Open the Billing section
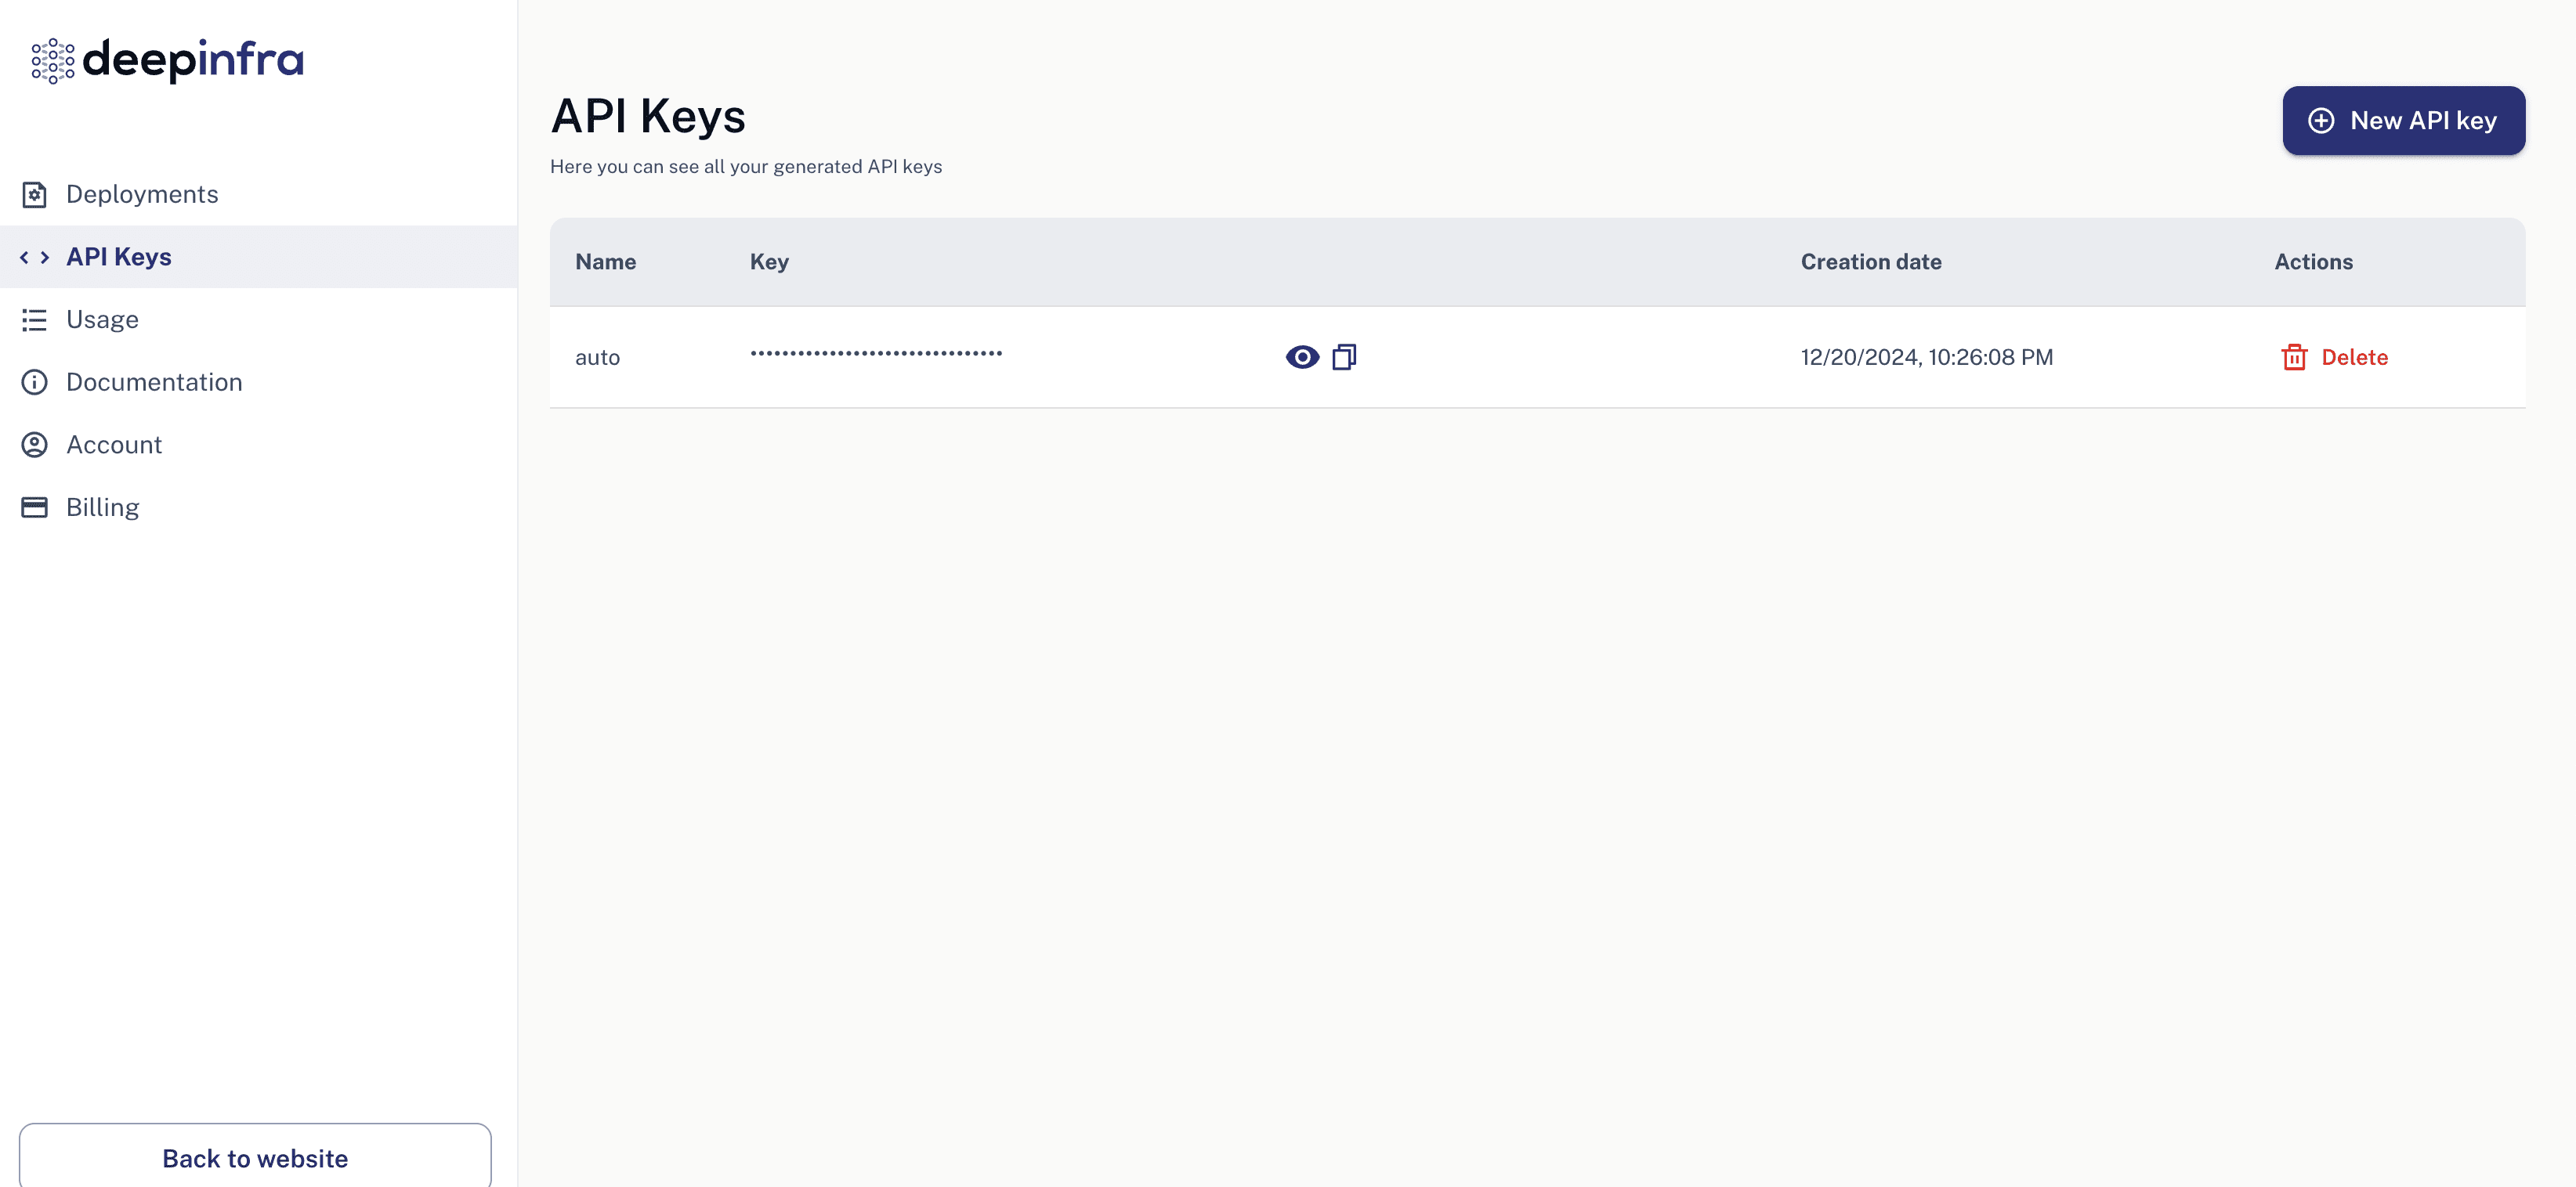The image size is (2576, 1187). click(102, 507)
